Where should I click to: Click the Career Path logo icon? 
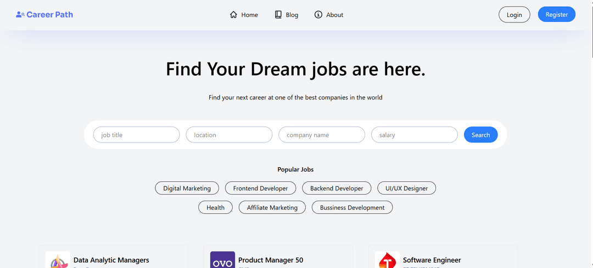pyautogui.click(x=20, y=15)
